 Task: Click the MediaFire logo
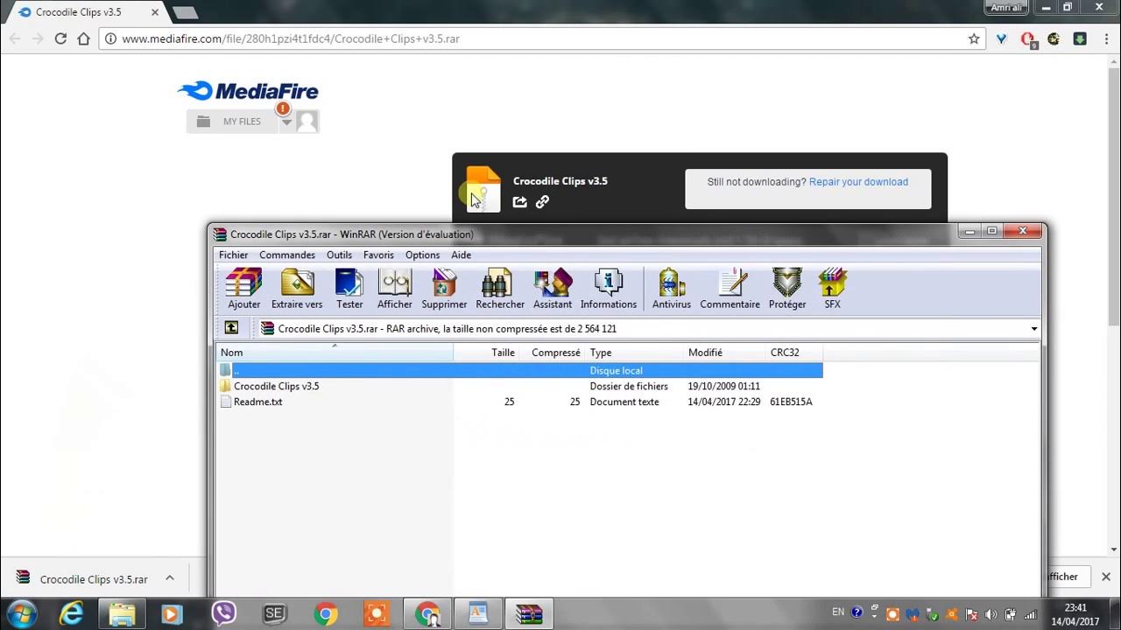[248, 91]
